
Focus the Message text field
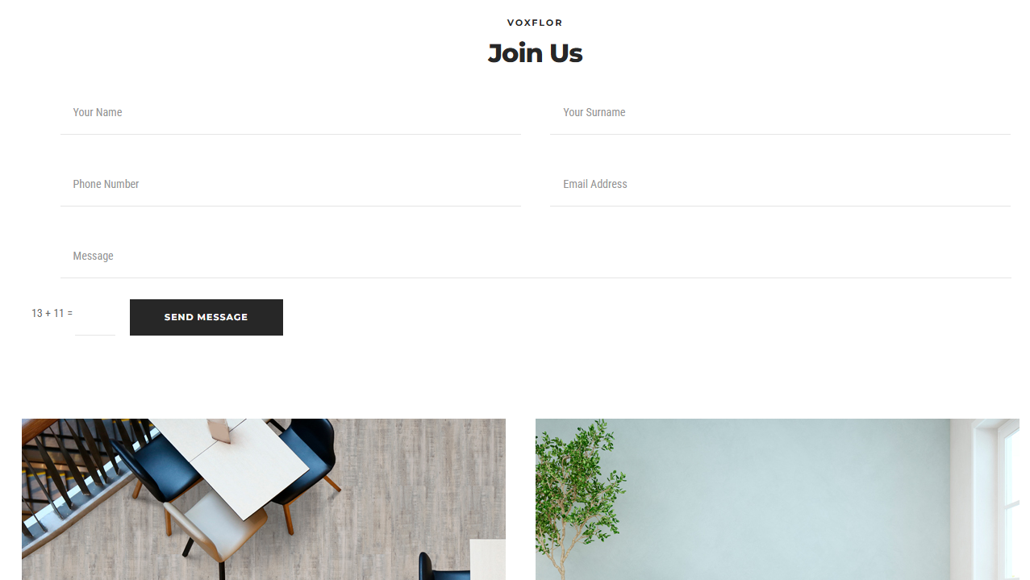coord(536,257)
